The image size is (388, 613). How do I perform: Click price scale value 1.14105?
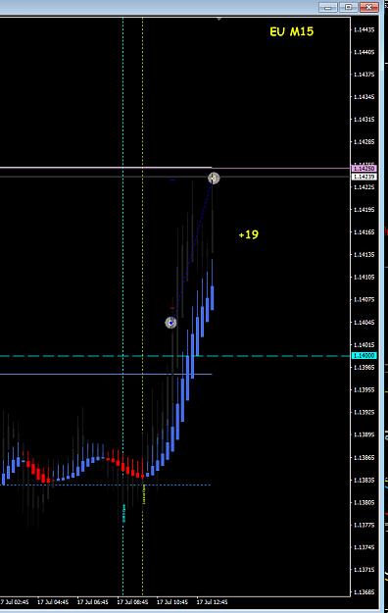[x=364, y=278]
